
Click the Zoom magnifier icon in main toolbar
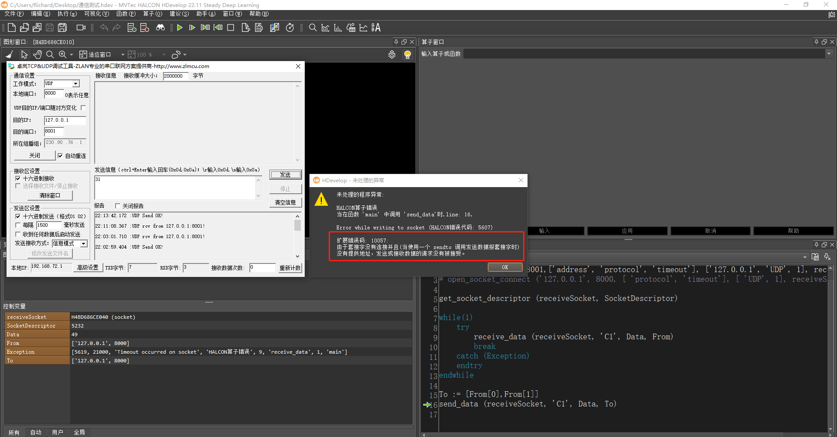coord(313,28)
